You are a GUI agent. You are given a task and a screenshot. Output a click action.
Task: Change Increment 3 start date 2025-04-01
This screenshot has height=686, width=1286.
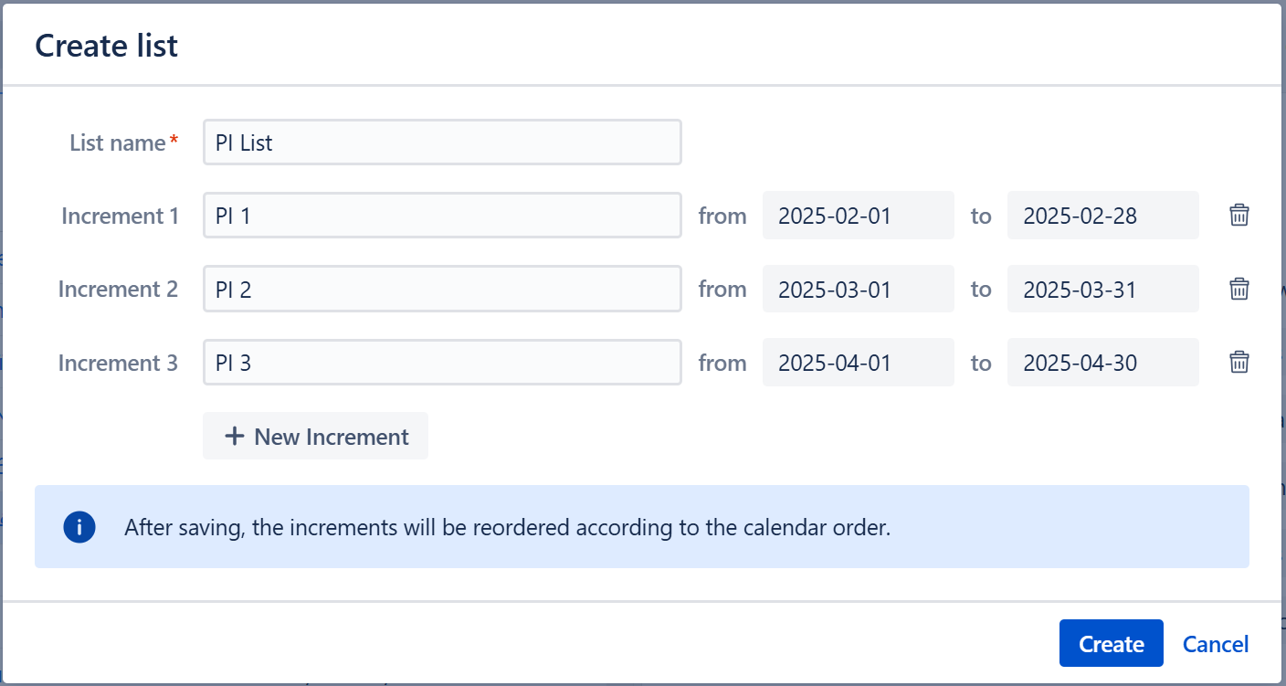coord(858,363)
